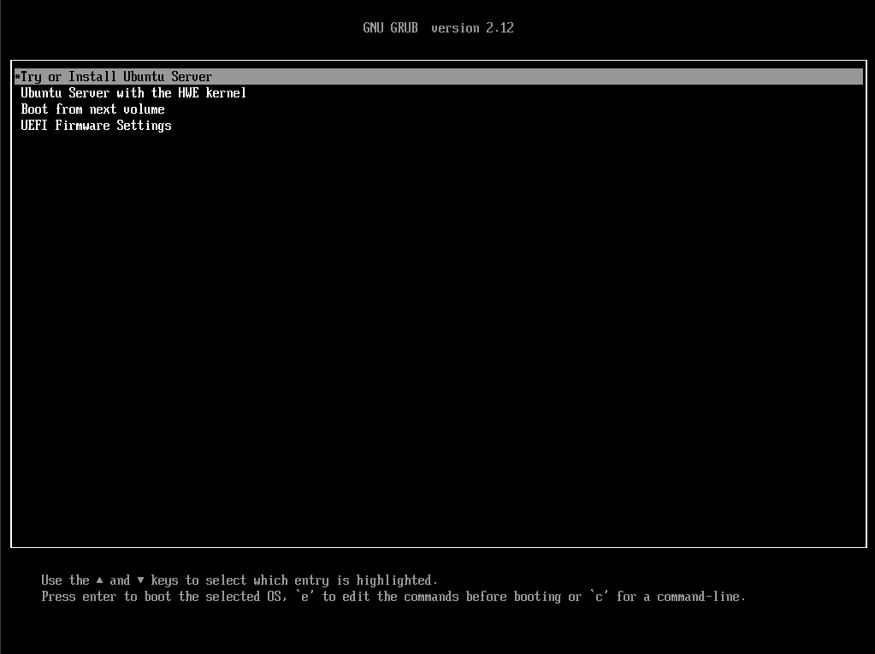The width and height of the screenshot is (875, 654).
Task: Choose Ubuntu Server with the HWE kernel
Action: [x=133, y=93]
